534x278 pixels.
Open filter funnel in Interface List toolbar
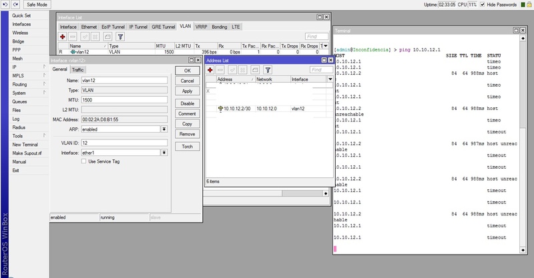[120, 37]
